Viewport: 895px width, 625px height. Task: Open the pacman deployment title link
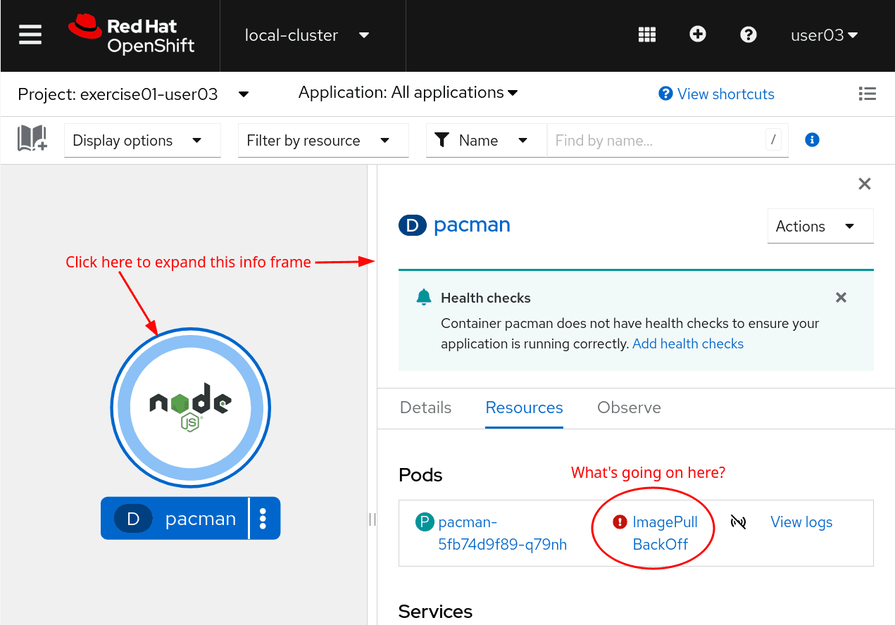pyautogui.click(x=472, y=225)
